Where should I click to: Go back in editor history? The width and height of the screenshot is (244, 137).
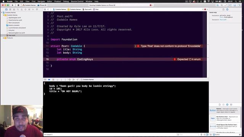click(x=48, y=10)
